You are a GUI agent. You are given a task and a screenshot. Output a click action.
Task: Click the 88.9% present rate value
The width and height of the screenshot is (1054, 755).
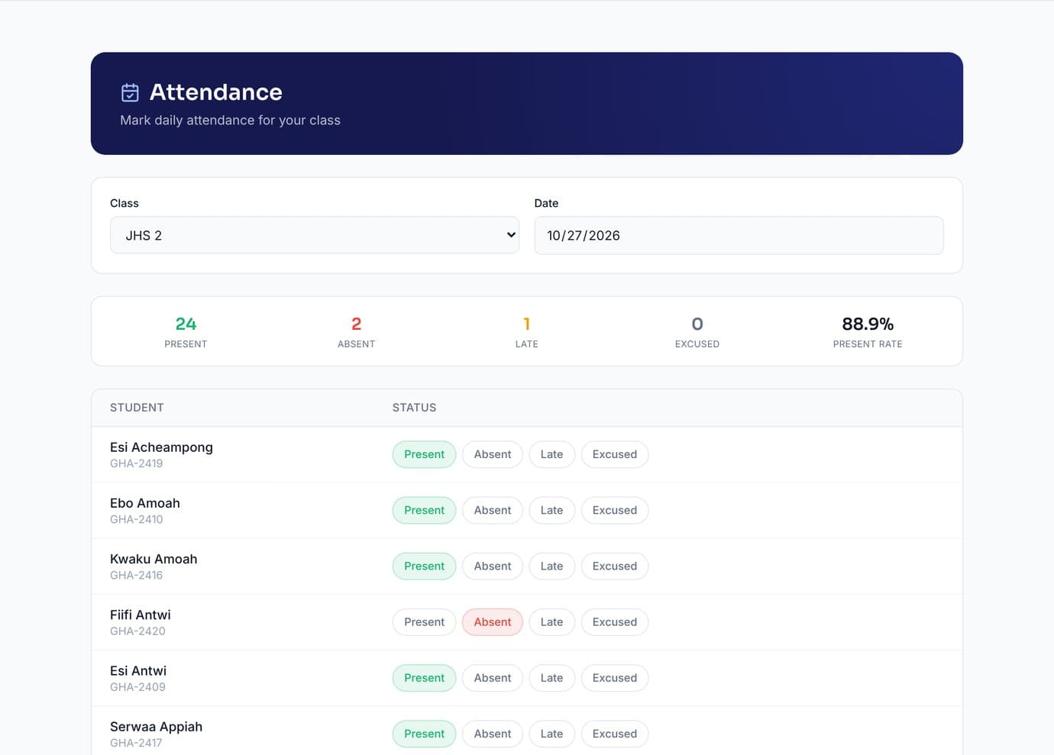tap(868, 324)
